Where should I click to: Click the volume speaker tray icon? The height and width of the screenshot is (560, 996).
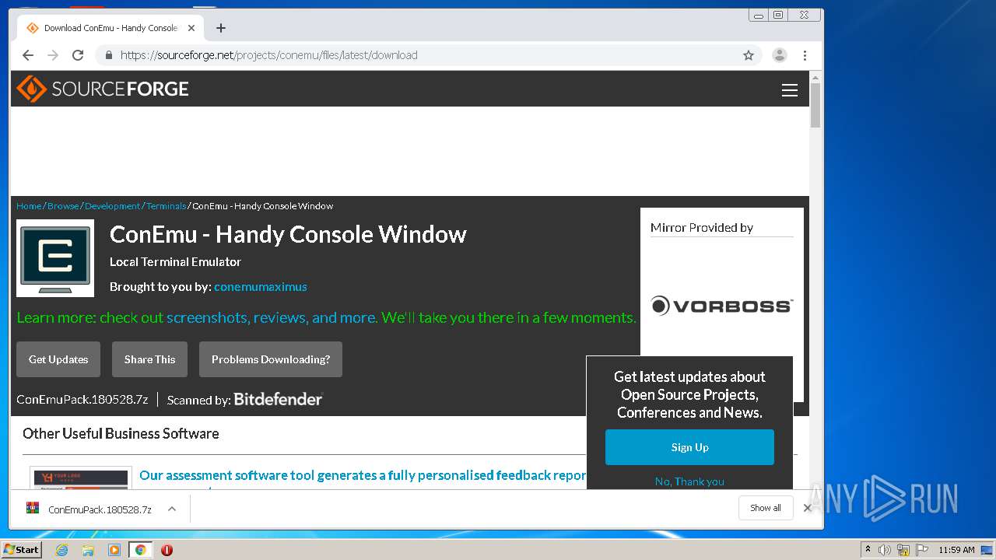(x=885, y=550)
